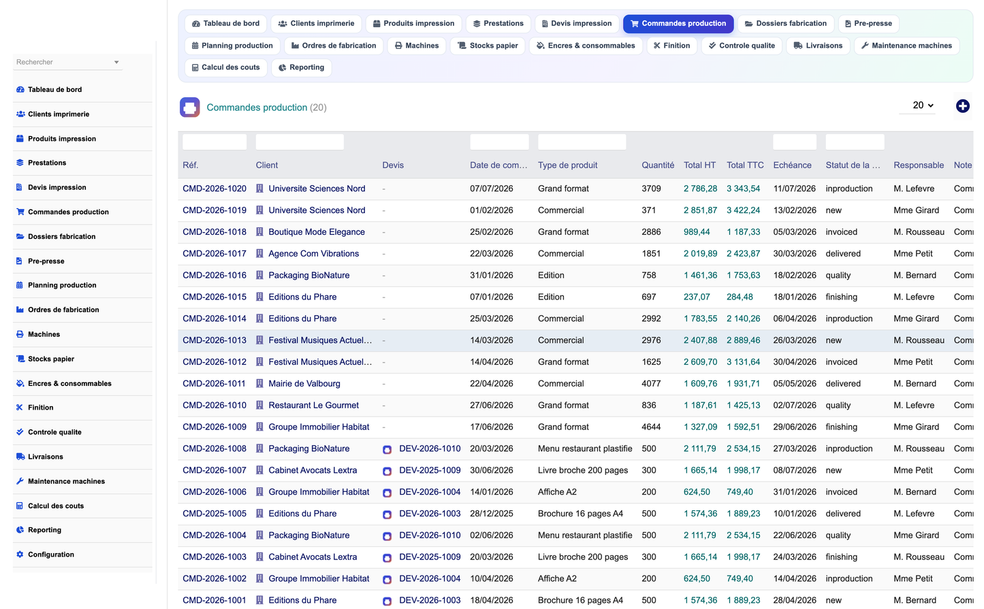The image size is (984, 609).
Task: Open quote DEV-2025-1009 in CMD-2026-1007 row
Action: click(x=430, y=470)
